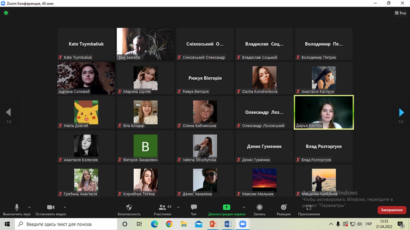Click the green security shield icon
This screenshot has width=410, height=230.
[x=6, y=13]
